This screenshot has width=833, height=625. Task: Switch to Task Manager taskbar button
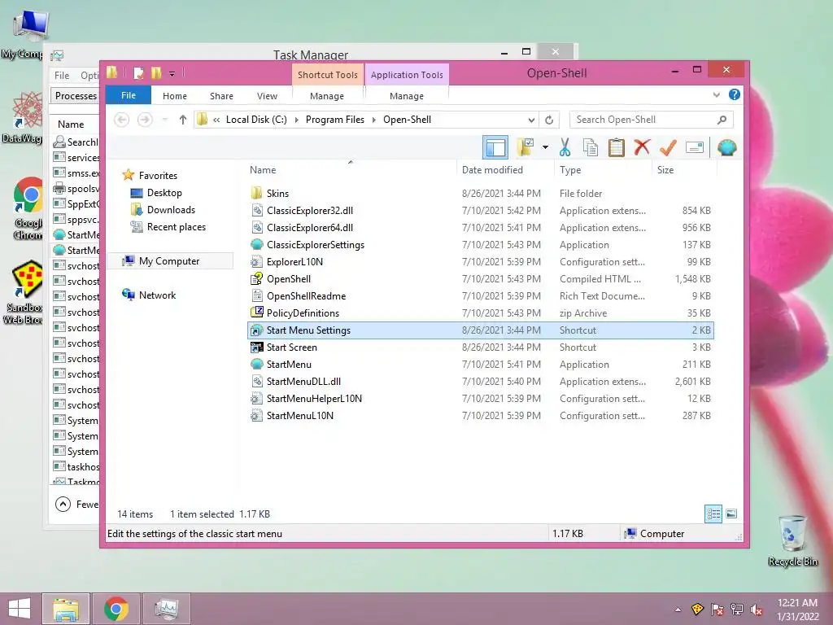166,609
